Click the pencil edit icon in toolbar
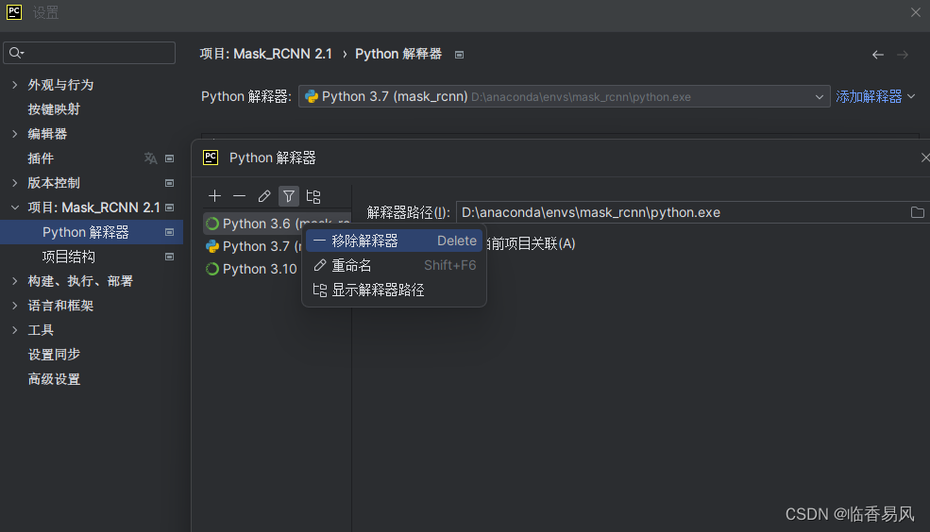930x532 pixels. [264, 196]
